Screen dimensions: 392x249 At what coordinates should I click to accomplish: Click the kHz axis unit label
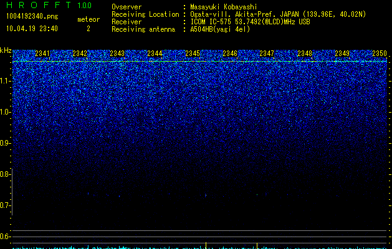click(x=6, y=50)
